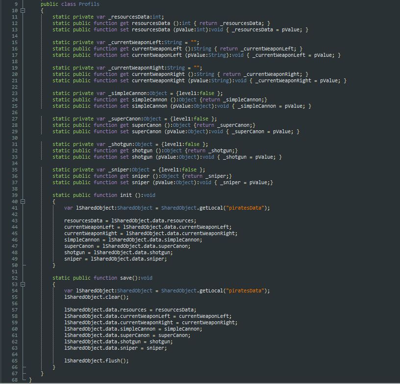Click lSharedObject.data.sniper on line 49
Viewport: 400px width, 384px height.
click(x=127, y=259)
